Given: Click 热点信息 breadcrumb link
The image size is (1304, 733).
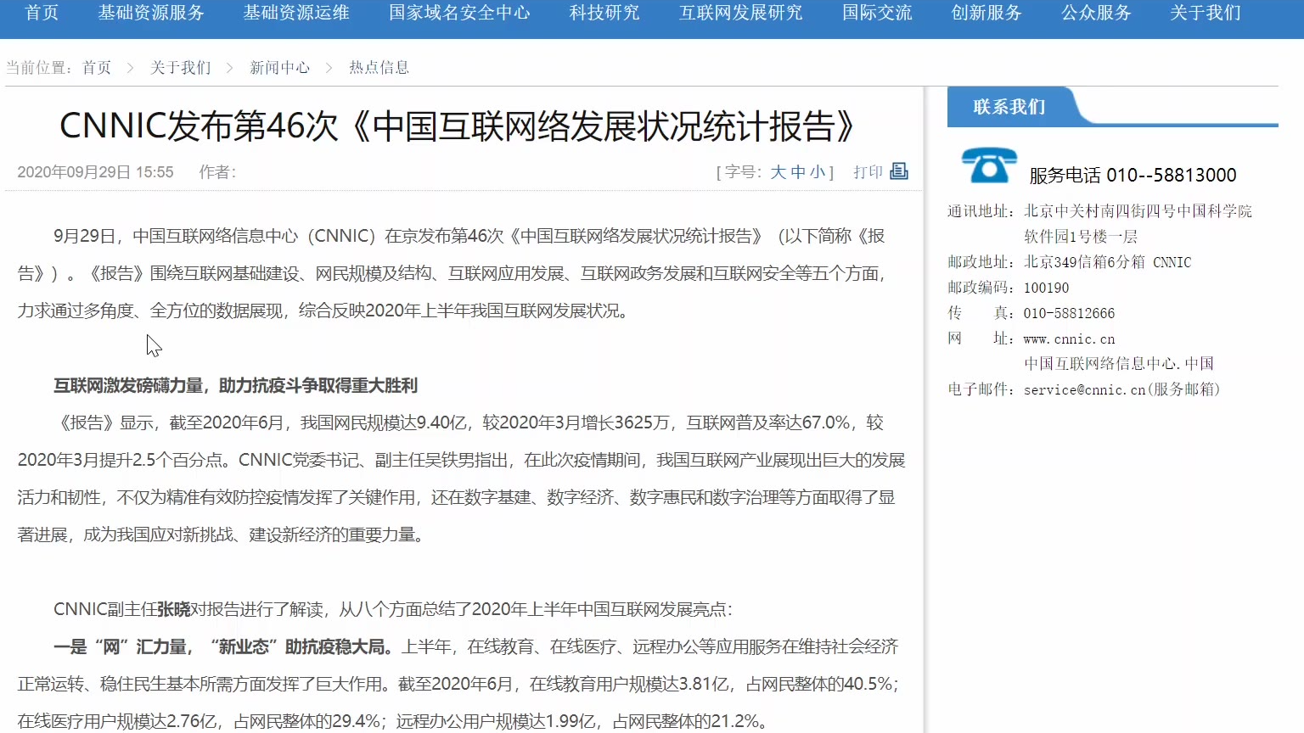Looking at the screenshot, I should [379, 68].
